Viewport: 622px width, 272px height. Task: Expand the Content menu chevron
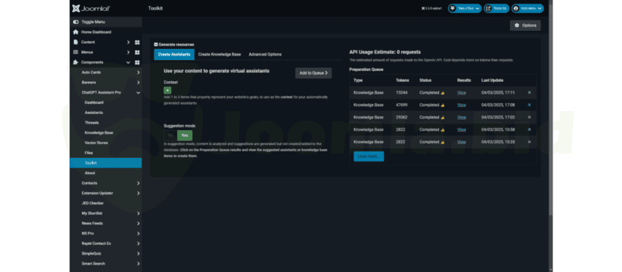click(x=128, y=42)
